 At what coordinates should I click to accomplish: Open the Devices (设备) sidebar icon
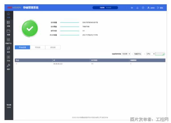tap(8, 23)
